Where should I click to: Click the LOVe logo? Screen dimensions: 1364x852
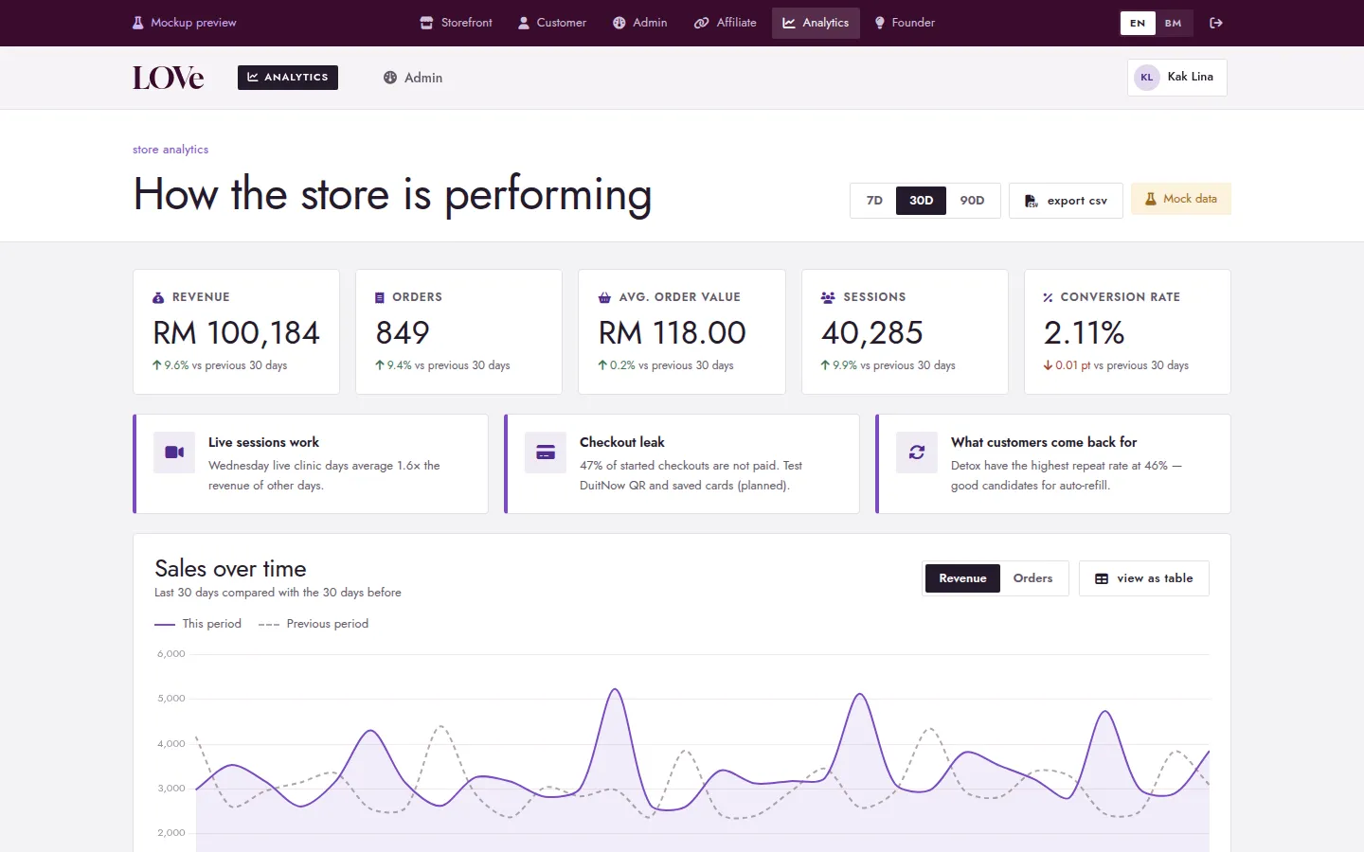pos(169,78)
